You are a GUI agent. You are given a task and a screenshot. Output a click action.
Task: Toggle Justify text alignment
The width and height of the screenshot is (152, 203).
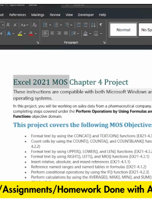tap(66, 34)
